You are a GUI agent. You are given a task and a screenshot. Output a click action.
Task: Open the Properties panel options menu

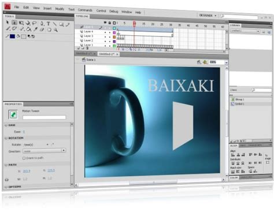coord(71,104)
